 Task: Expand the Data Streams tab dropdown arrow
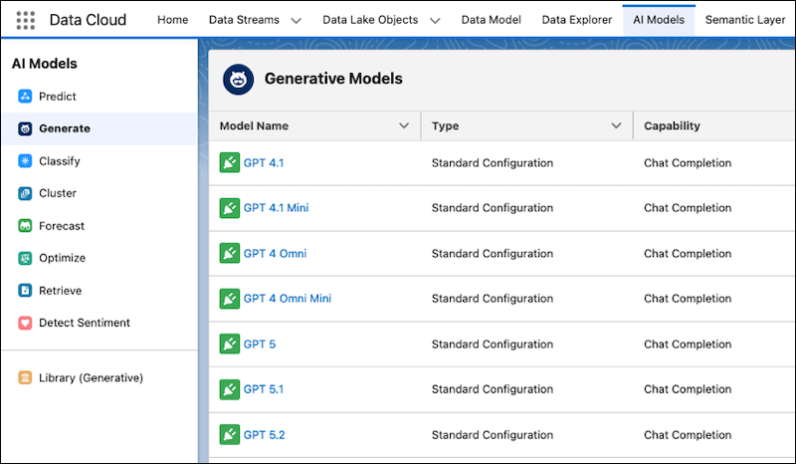(x=296, y=21)
